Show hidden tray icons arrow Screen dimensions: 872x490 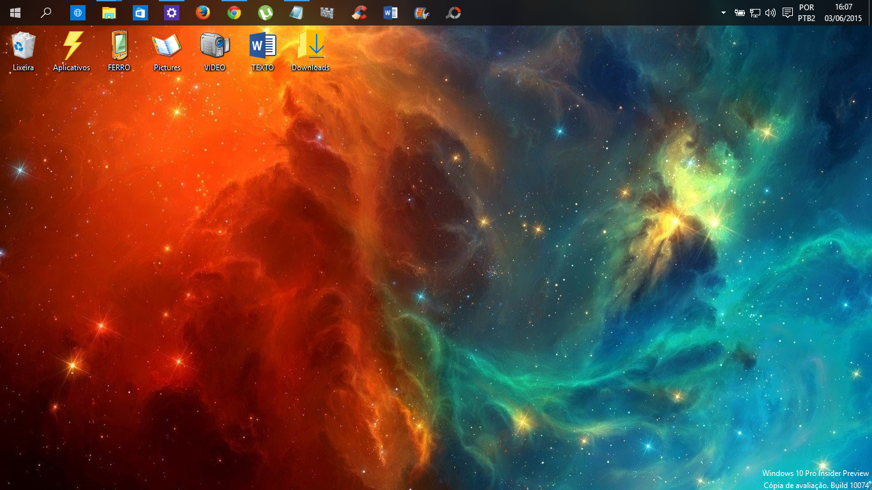(723, 13)
